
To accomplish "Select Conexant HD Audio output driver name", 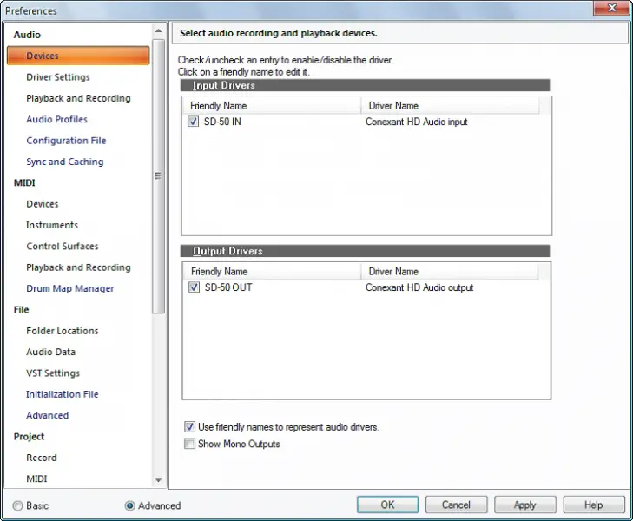I will tap(419, 287).
